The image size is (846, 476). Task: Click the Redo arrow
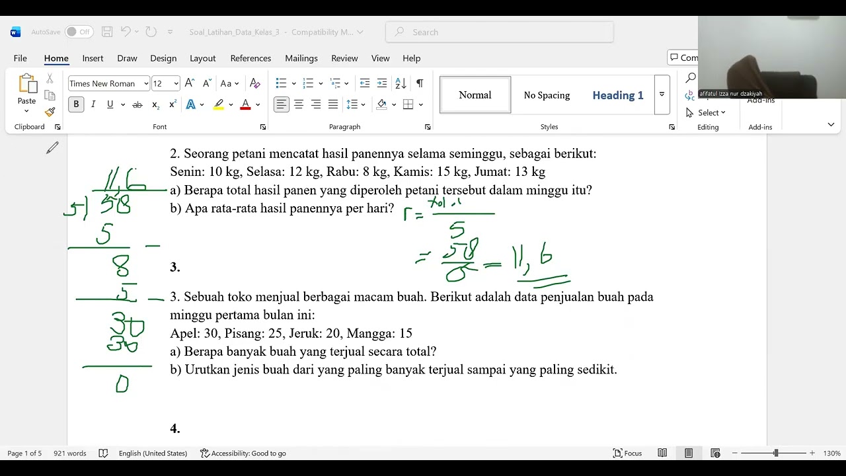(x=151, y=32)
